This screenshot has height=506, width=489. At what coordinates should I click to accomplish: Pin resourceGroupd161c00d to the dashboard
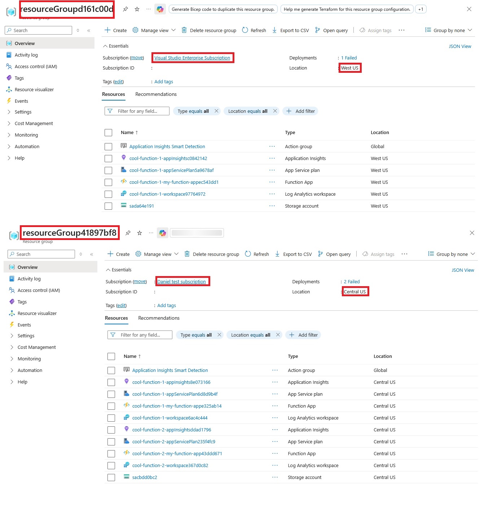125,9
